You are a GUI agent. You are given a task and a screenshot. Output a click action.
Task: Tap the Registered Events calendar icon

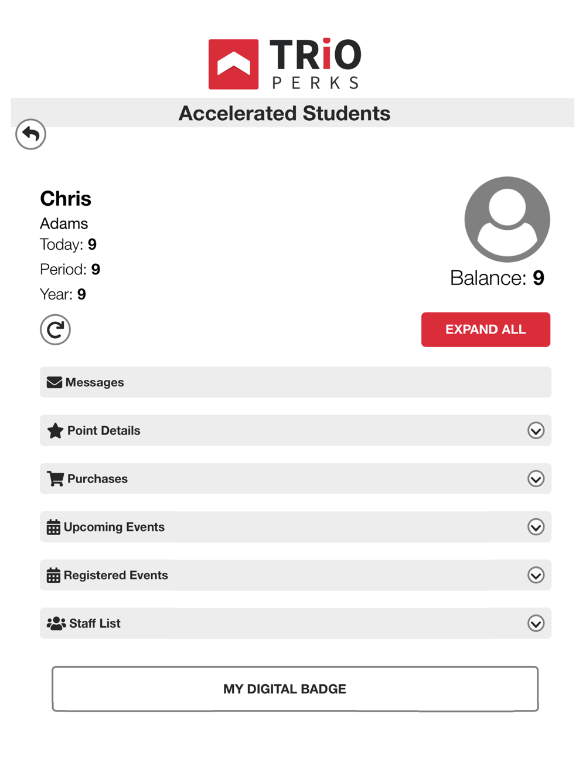click(x=53, y=575)
